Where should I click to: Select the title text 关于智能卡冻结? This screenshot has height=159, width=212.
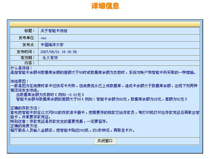point(54,31)
